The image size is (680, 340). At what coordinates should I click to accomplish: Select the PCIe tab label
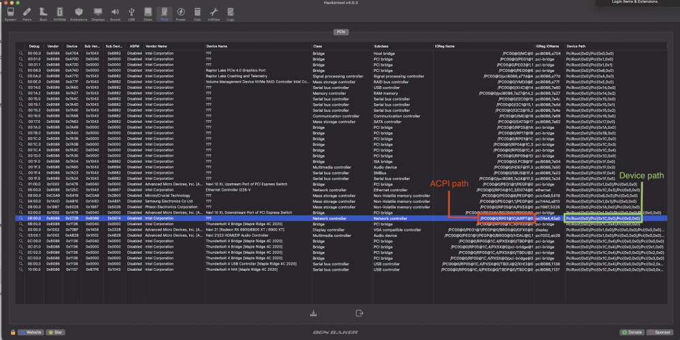[x=341, y=32]
